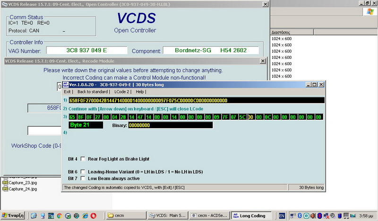The width and height of the screenshot is (378, 221).
Task: Select byte cell 8F
Action: coord(81,117)
